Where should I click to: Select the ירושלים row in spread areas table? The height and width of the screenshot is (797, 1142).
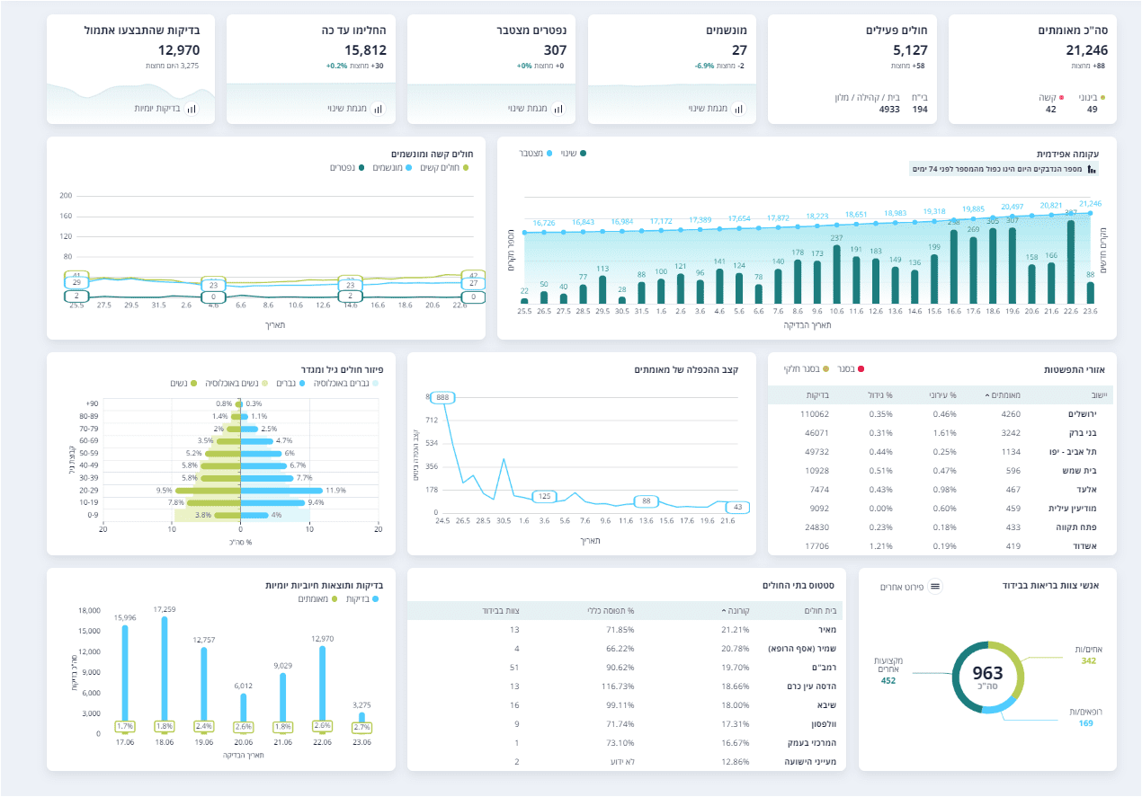point(942,414)
